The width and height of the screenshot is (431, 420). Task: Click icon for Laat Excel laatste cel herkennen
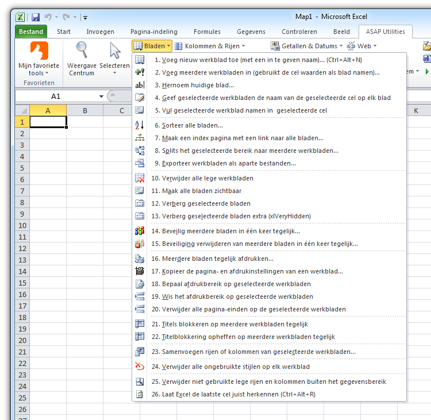click(140, 394)
